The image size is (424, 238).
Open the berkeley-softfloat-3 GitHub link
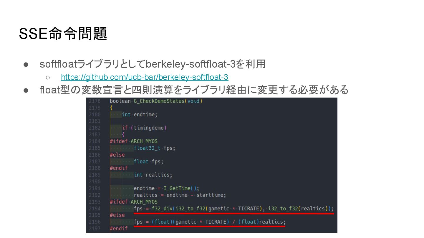click(x=145, y=77)
